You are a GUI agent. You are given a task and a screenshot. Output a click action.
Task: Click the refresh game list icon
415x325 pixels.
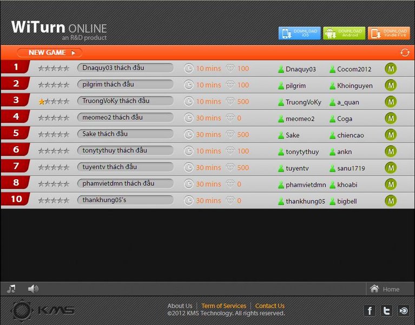404,53
